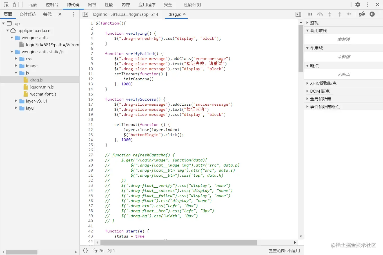Collapse the wengine-auth-static/js folder
Screen dimensions: 383x255
(12, 52)
